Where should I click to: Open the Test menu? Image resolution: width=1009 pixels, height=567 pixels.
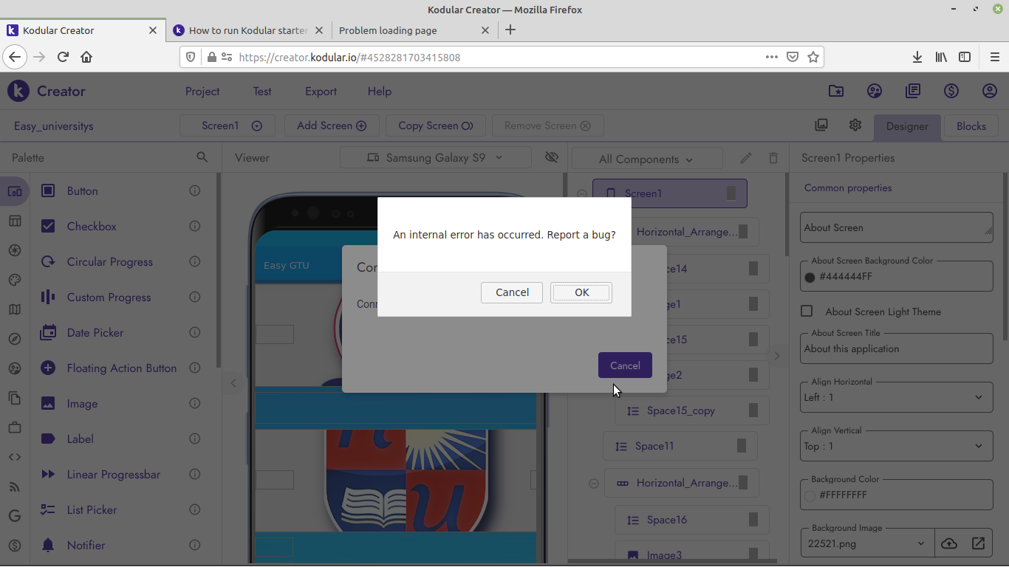click(x=262, y=92)
